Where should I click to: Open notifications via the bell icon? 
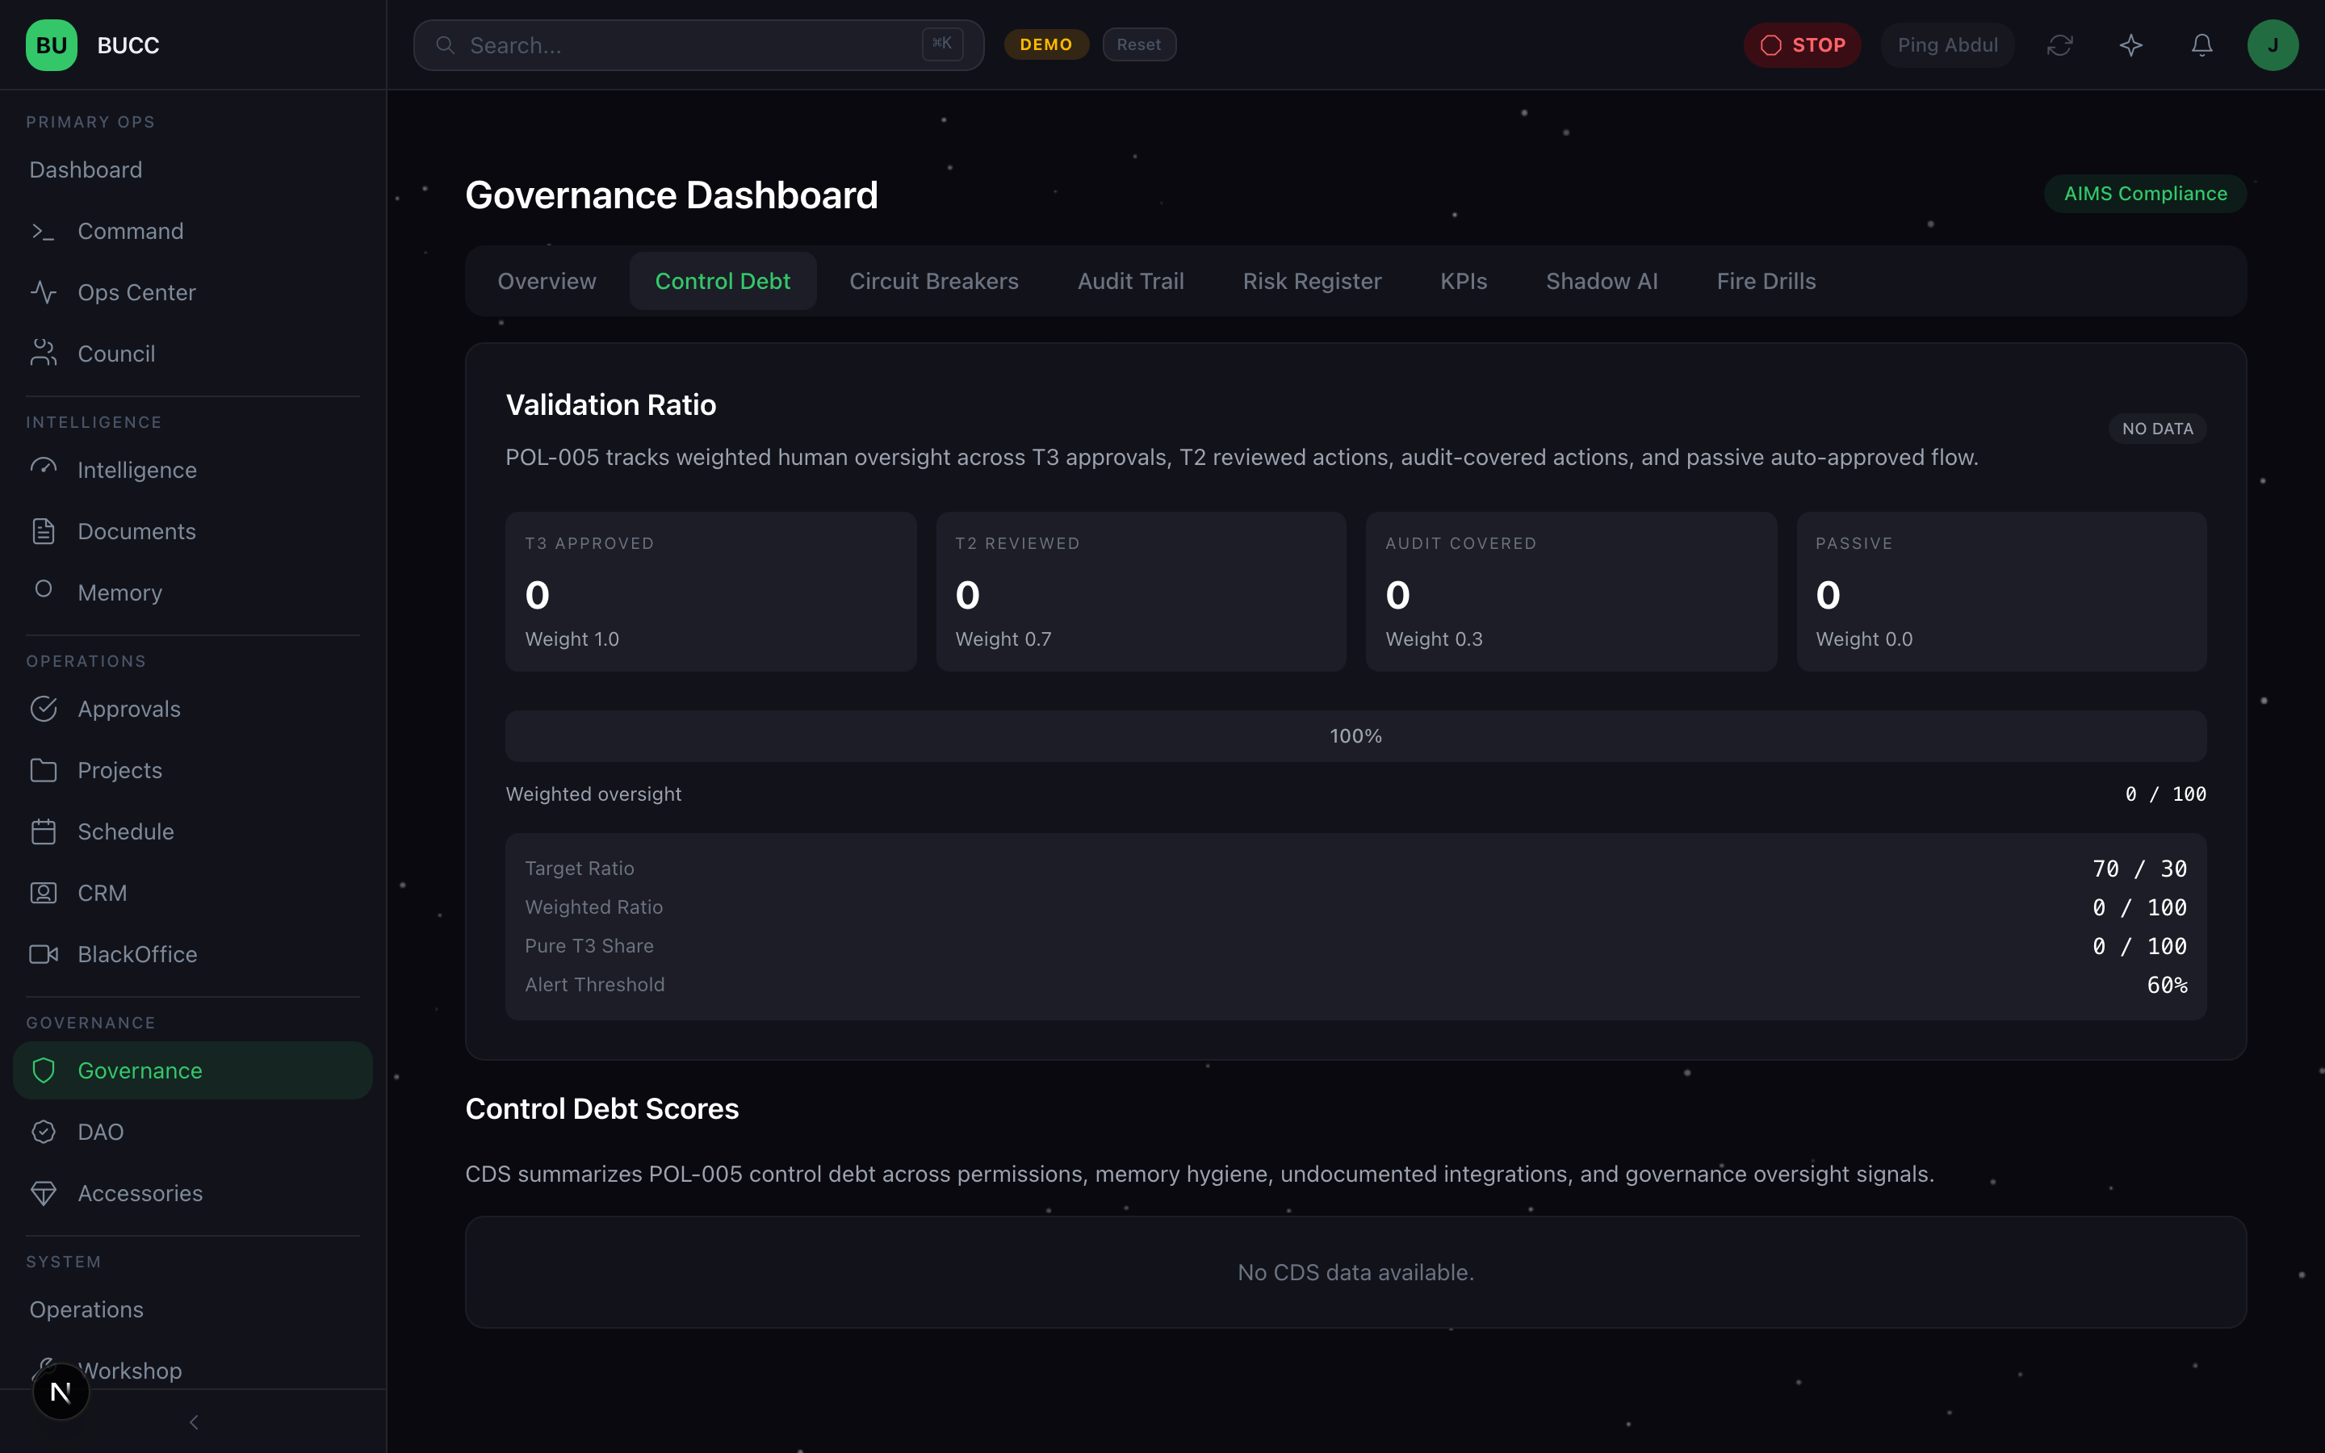[x=2202, y=45]
